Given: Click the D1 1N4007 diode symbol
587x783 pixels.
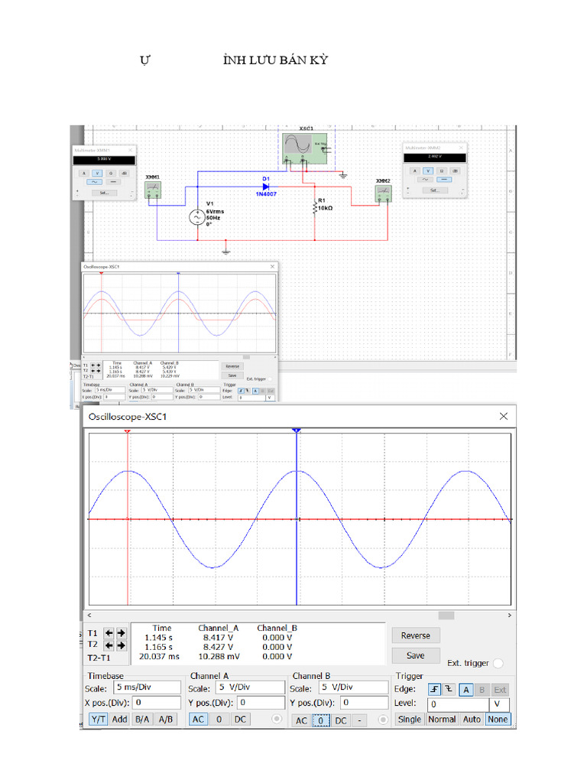Looking at the screenshot, I should click(x=266, y=186).
